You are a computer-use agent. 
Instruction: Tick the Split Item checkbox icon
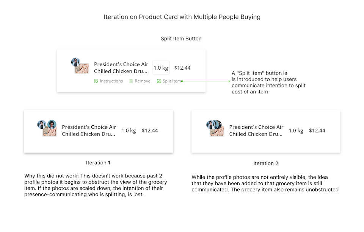159,81
